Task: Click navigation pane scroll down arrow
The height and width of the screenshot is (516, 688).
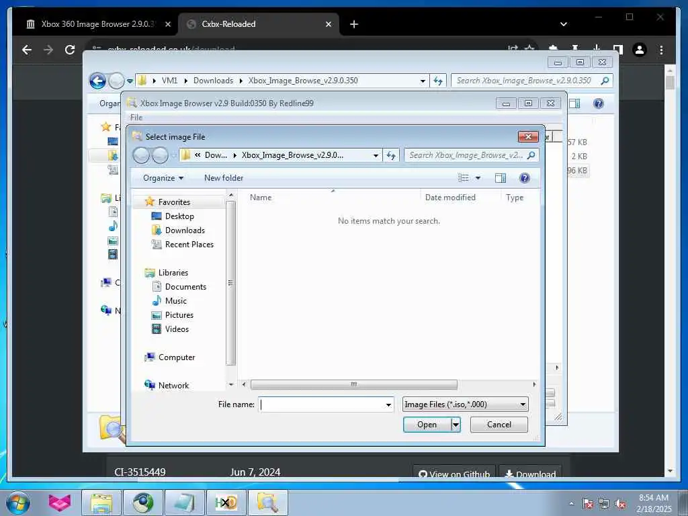Action: tap(231, 385)
